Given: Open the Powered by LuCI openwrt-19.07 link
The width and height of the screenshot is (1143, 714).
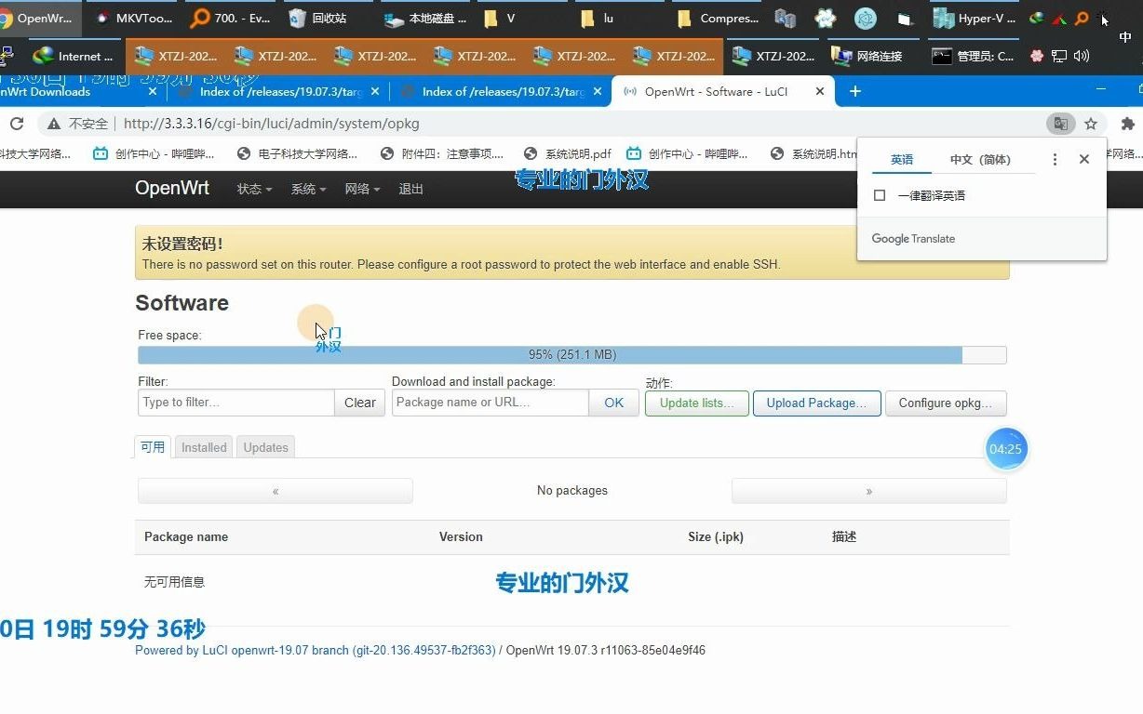Looking at the screenshot, I should pos(316,651).
